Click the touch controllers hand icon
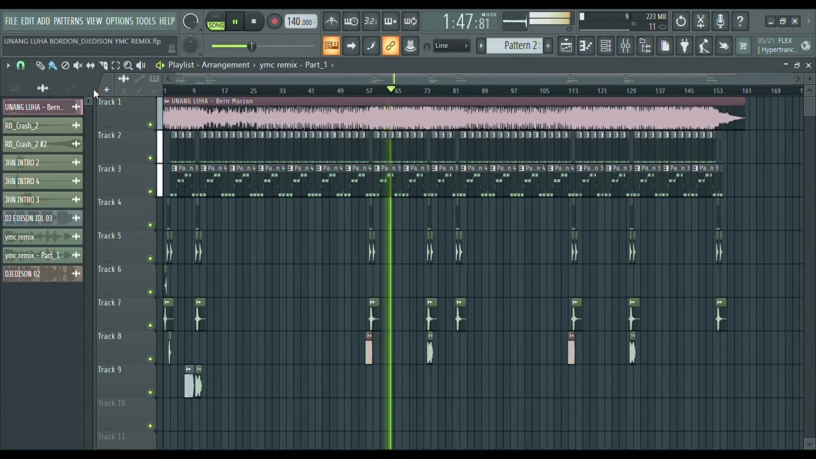This screenshot has height=459, width=816. pyautogui.click(x=724, y=46)
